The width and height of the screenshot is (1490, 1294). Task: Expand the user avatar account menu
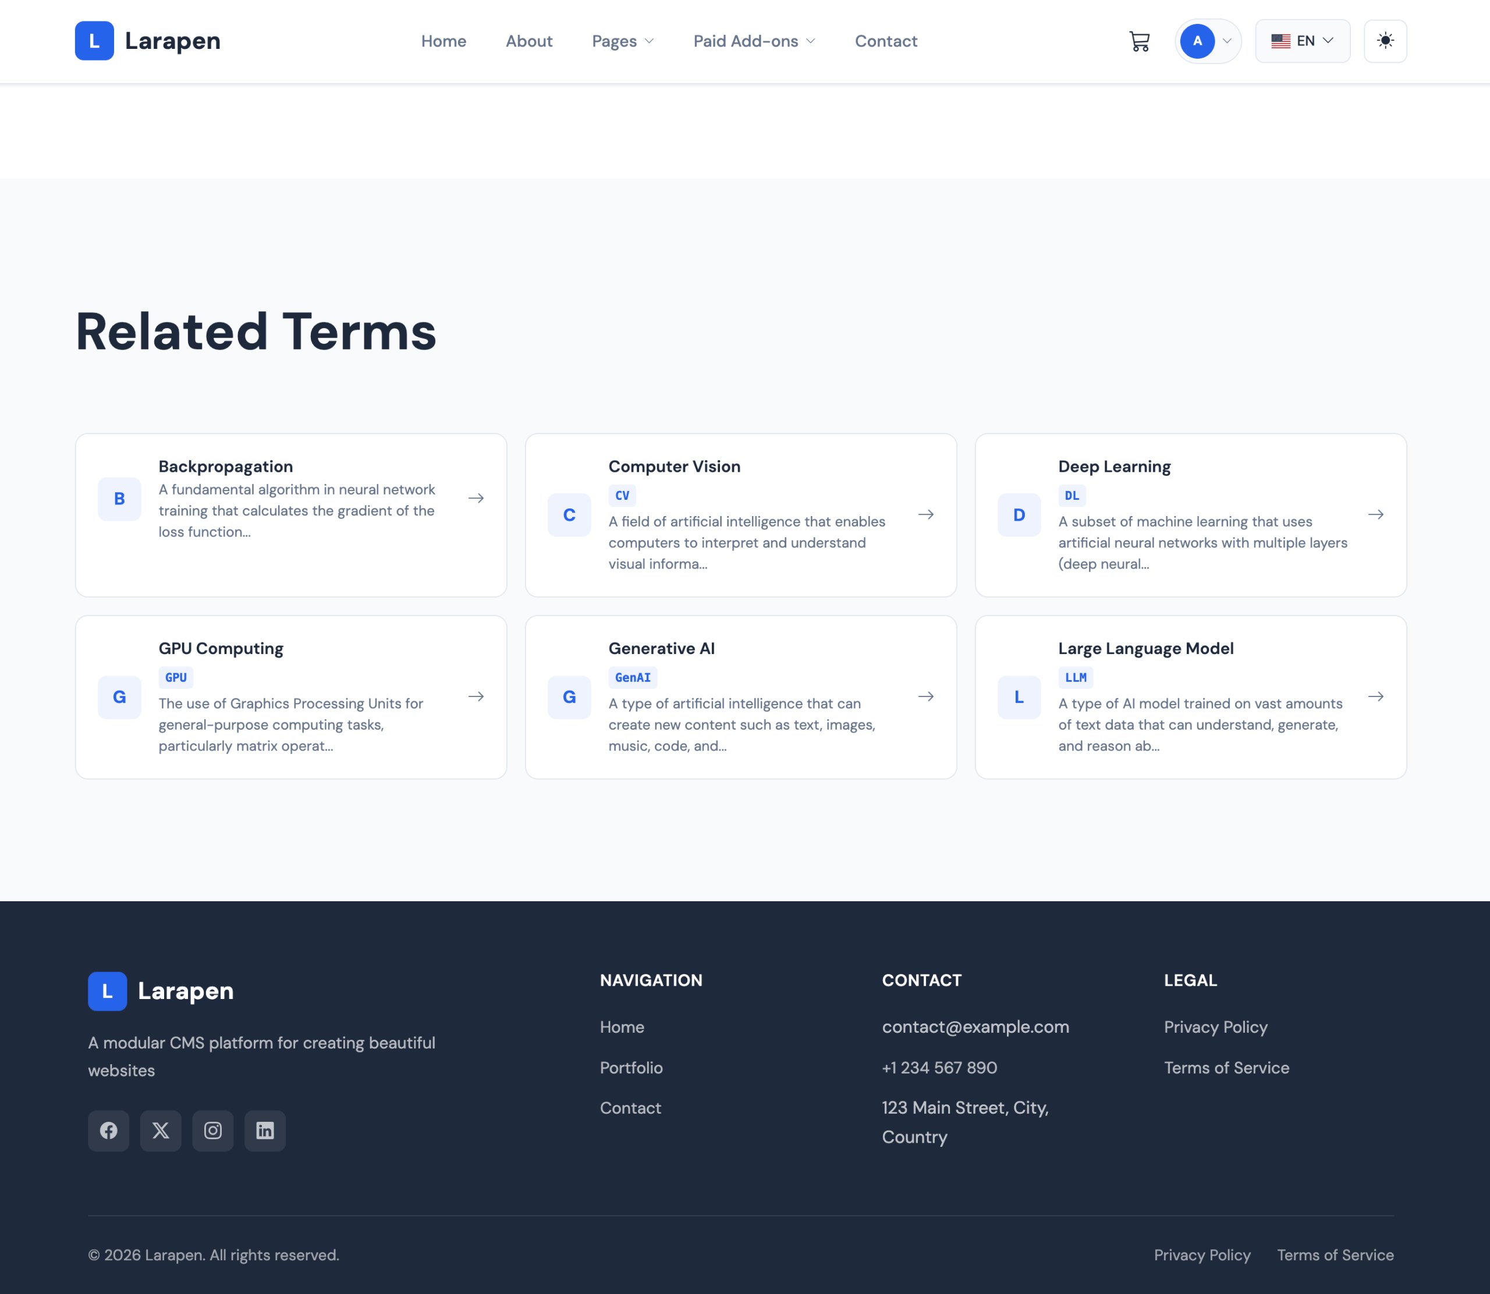coord(1208,41)
